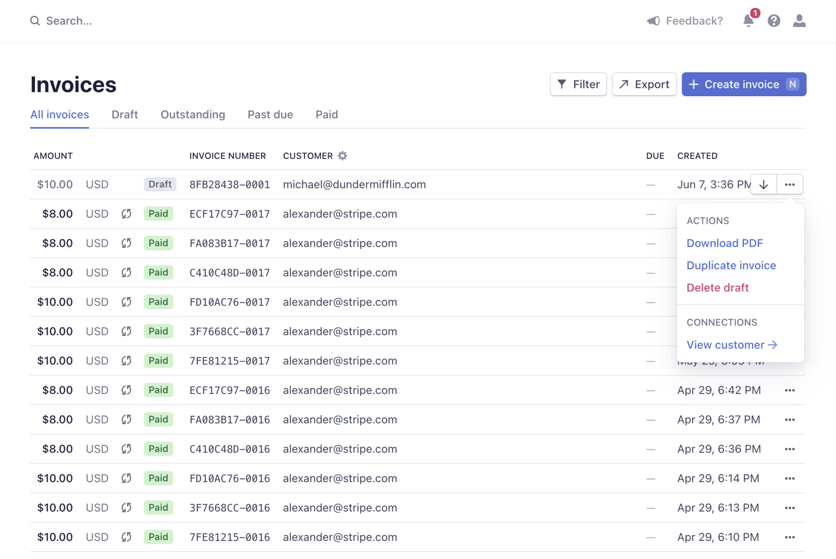
Task: Open customer column settings gear
Action: coord(343,156)
